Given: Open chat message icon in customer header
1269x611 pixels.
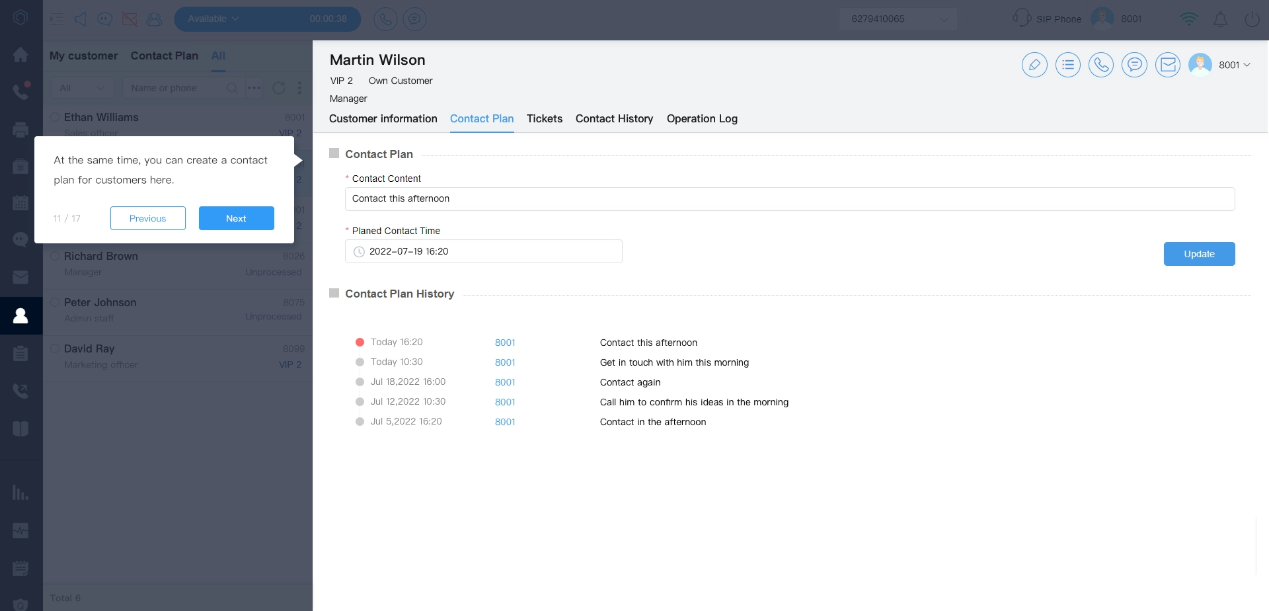Looking at the screenshot, I should point(1134,65).
